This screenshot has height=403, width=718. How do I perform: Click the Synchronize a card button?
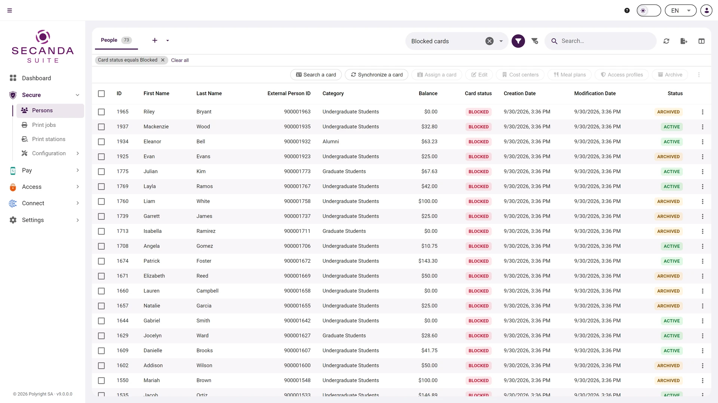click(x=377, y=75)
